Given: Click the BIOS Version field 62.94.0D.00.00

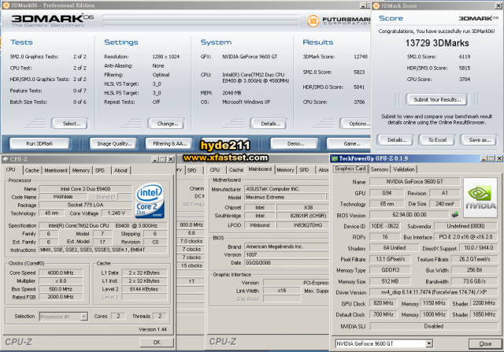Looking at the screenshot, I should coord(409,214).
